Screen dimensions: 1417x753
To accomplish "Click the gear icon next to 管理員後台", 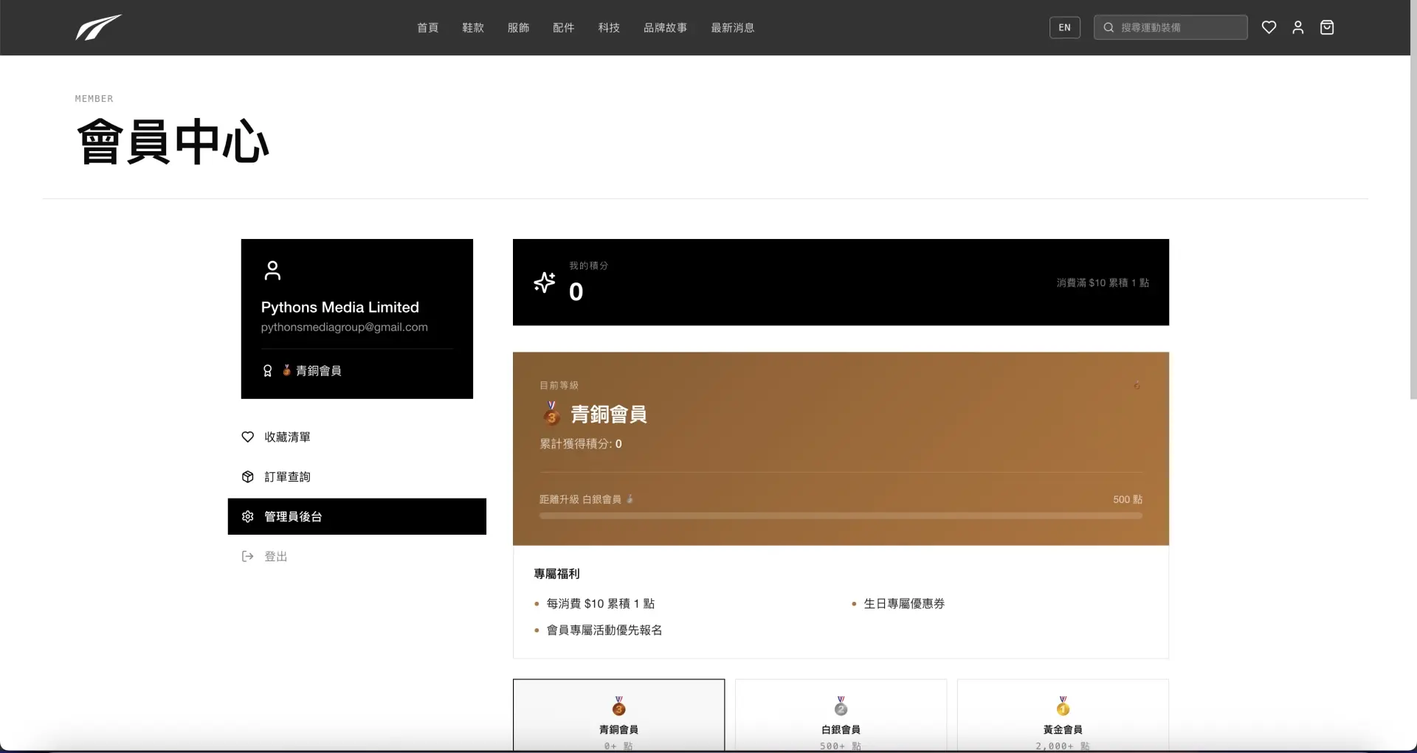I will click(x=247, y=516).
